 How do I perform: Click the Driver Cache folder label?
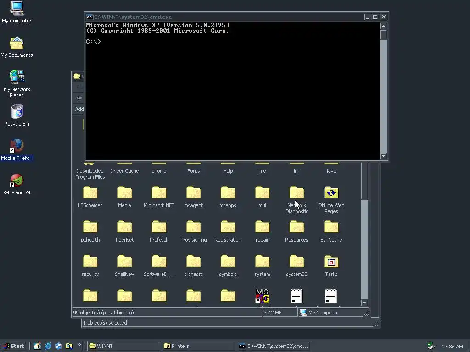[124, 171]
